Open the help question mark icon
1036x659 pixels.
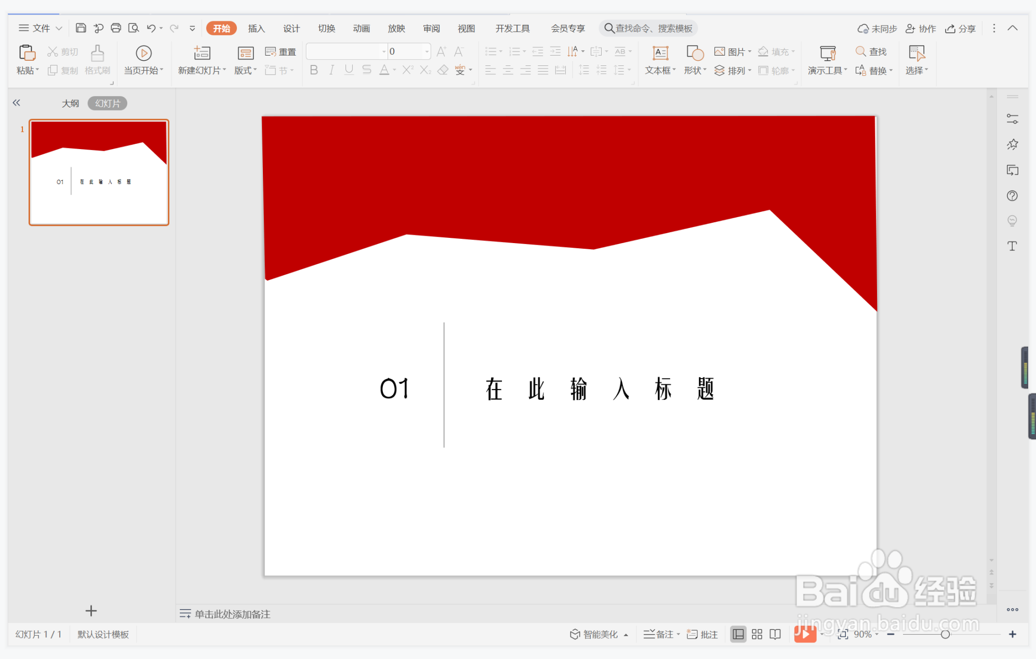(x=1012, y=196)
